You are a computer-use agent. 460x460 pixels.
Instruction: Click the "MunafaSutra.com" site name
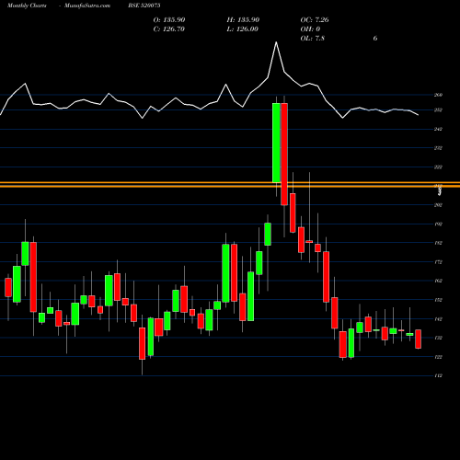tap(87, 6)
